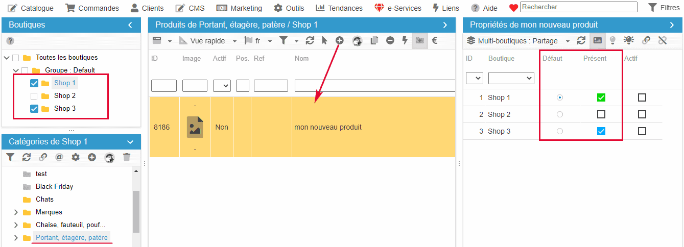Click the add product plus icon
The height and width of the screenshot is (247, 684).
(x=339, y=40)
